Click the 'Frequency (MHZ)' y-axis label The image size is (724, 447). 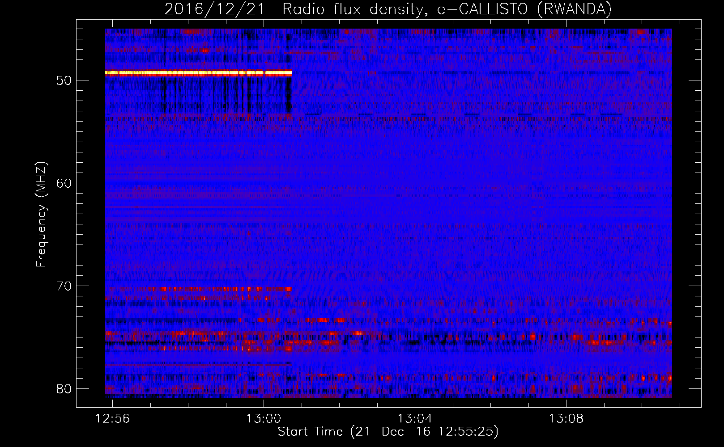(x=41, y=215)
